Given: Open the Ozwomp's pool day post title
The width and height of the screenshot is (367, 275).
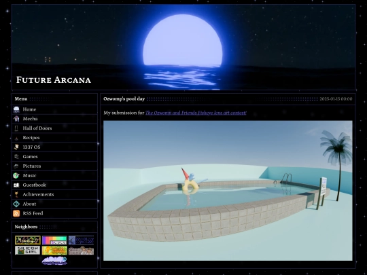Looking at the screenshot, I should pyautogui.click(x=124, y=99).
